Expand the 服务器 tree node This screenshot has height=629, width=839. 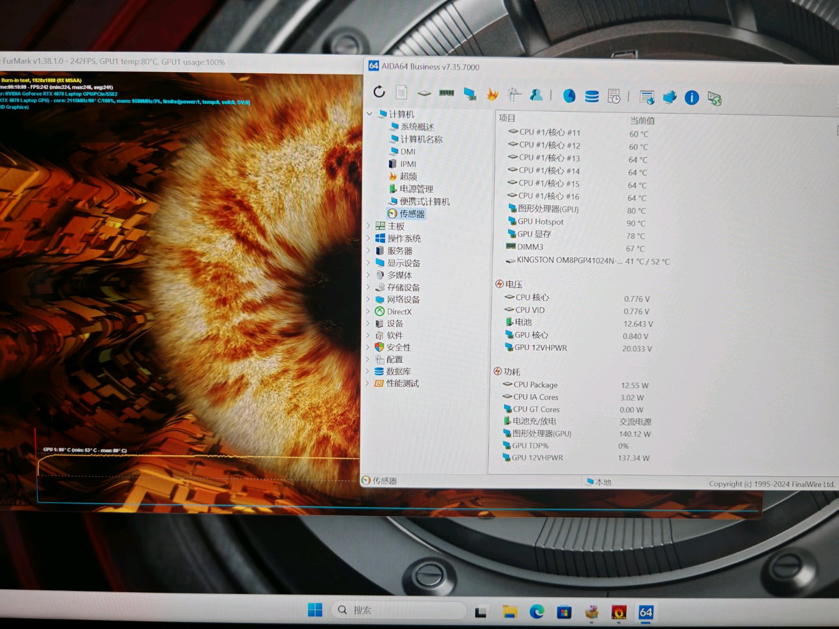coord(368,250)
